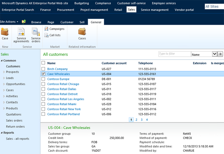The height and width of the screenshot is (154, 224).
Task: Expand the Prospects tree node
Action: coord(4,72)
